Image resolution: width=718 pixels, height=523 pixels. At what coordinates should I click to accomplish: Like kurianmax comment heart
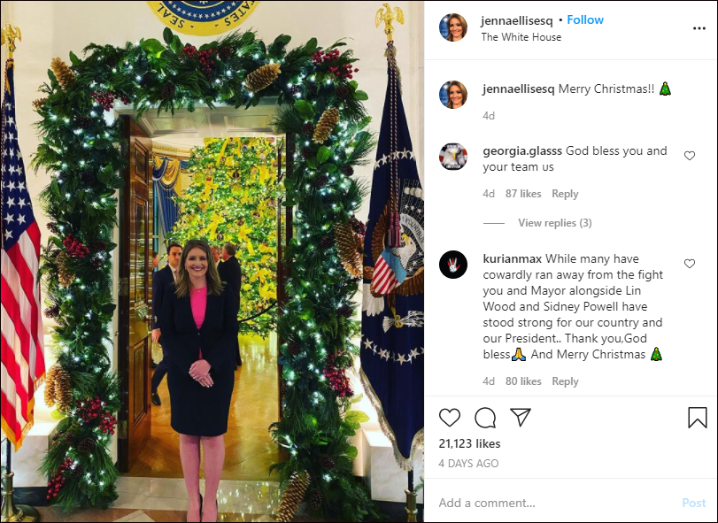click(690, 264)
